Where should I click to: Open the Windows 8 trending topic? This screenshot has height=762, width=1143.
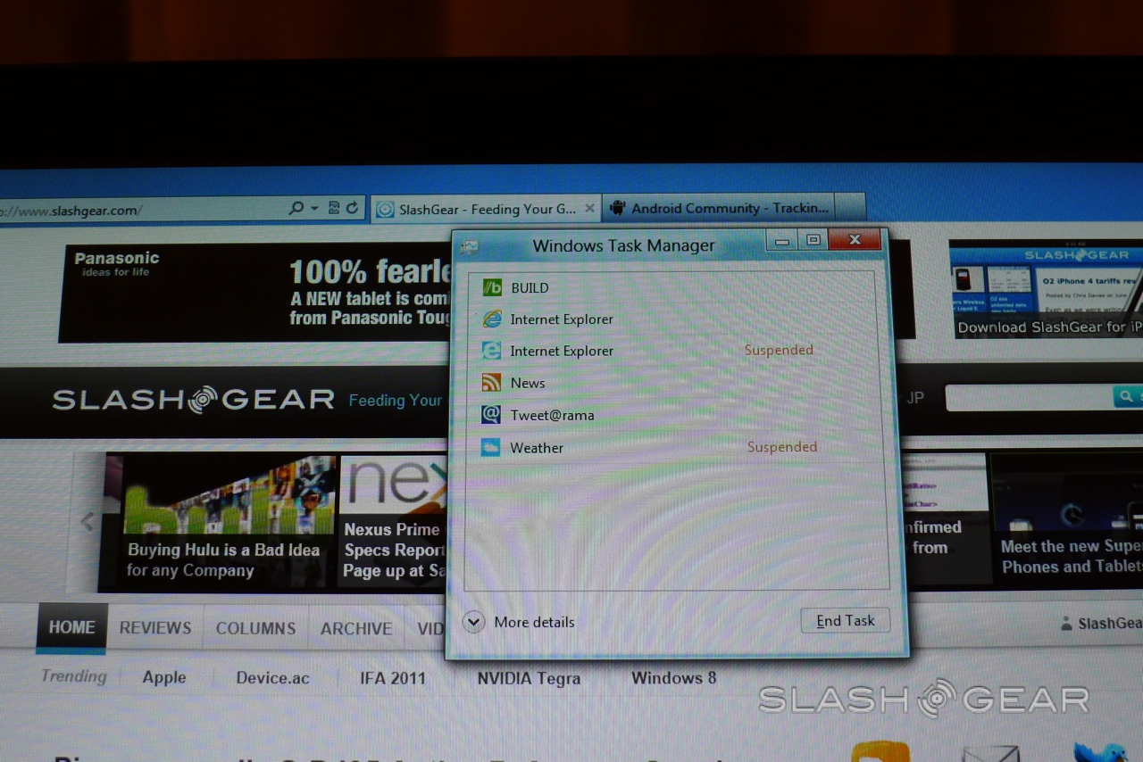tap(673, 677)
